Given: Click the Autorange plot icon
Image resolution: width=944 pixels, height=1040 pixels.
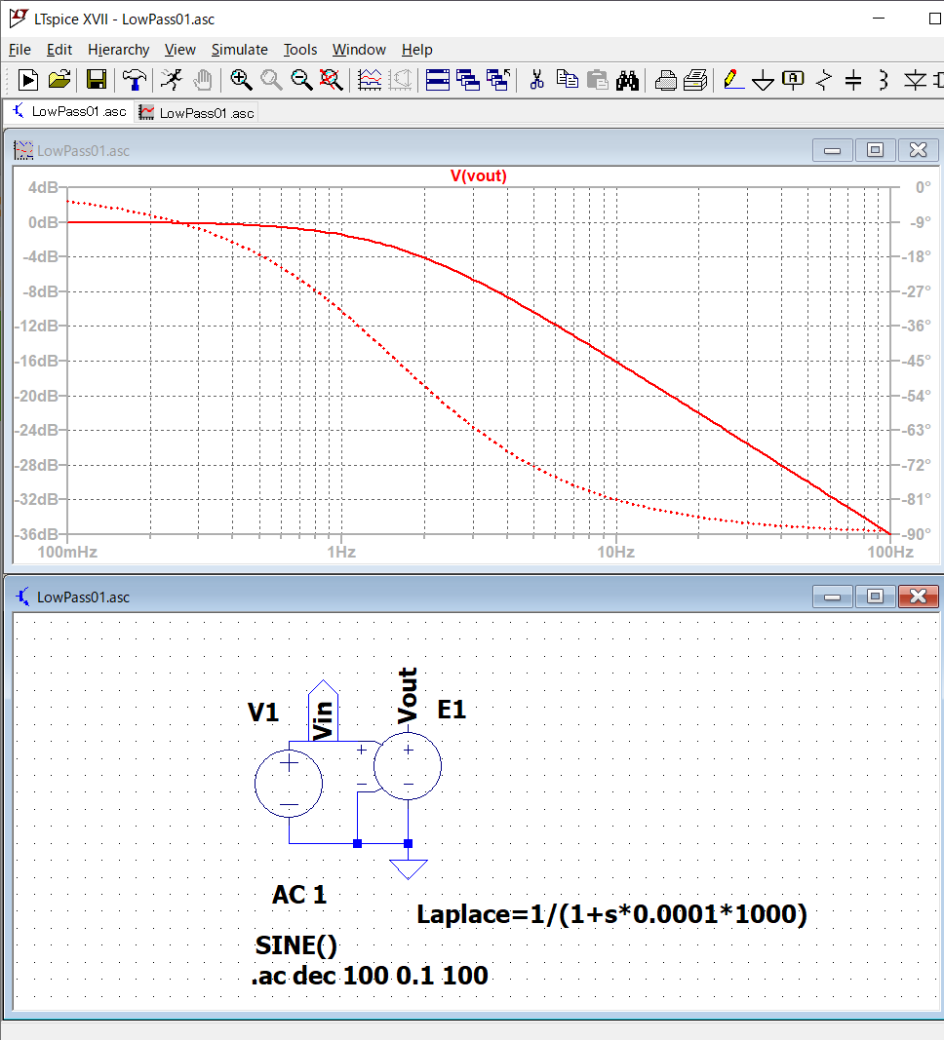Looking at the screenshot, I should 370,80.
